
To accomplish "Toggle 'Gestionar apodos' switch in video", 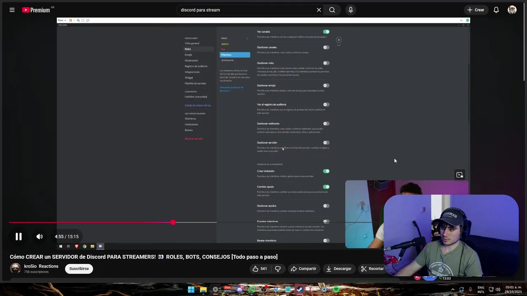I will [326, 206].
